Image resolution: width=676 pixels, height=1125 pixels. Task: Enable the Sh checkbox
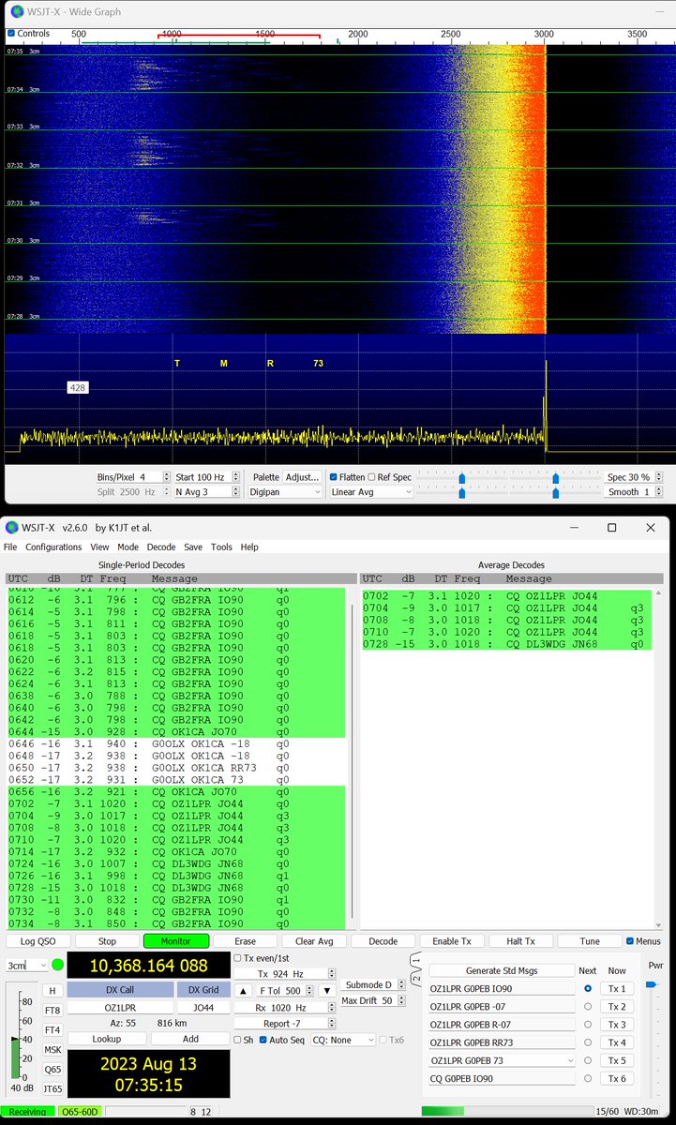click(238, 1040)
